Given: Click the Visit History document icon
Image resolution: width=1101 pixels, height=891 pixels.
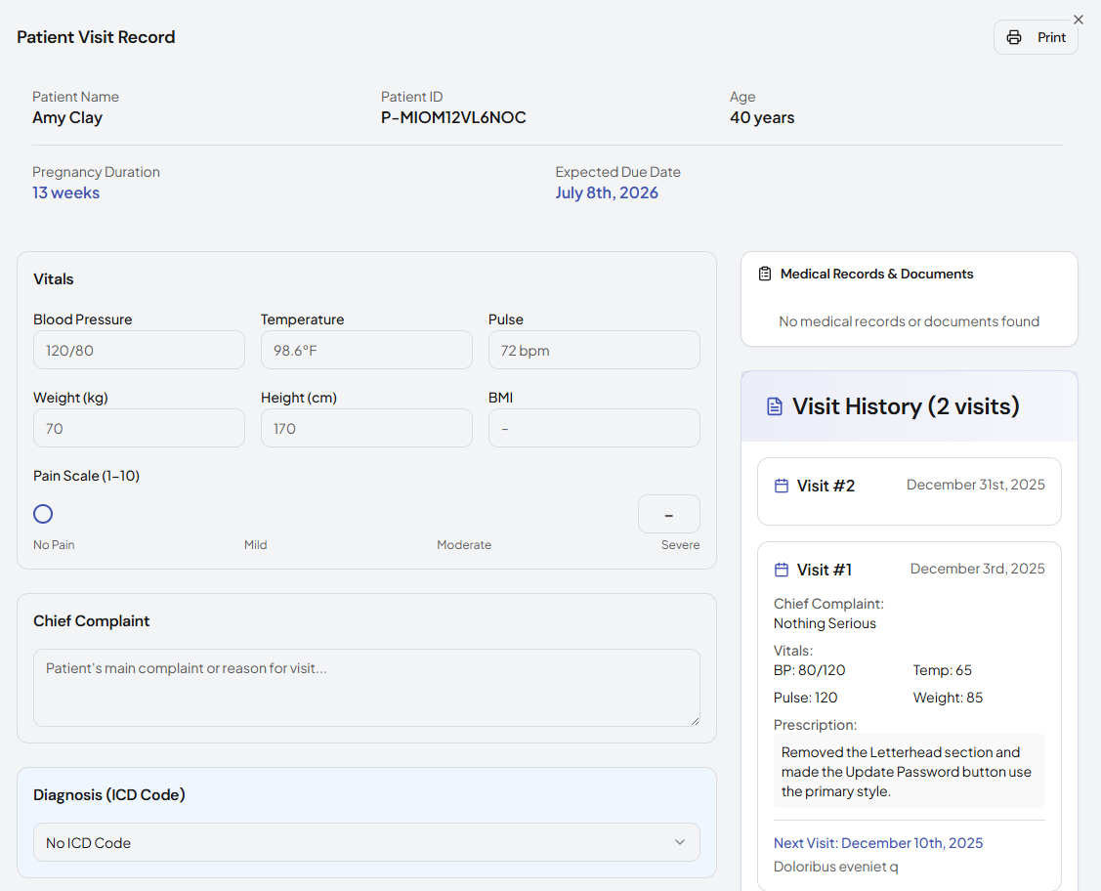Looking at the screenshot, I should [x=775, y=406].
